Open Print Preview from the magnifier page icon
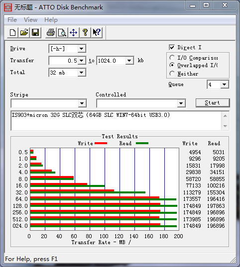This screenshot has width=240, height=267. click(62, 32)
